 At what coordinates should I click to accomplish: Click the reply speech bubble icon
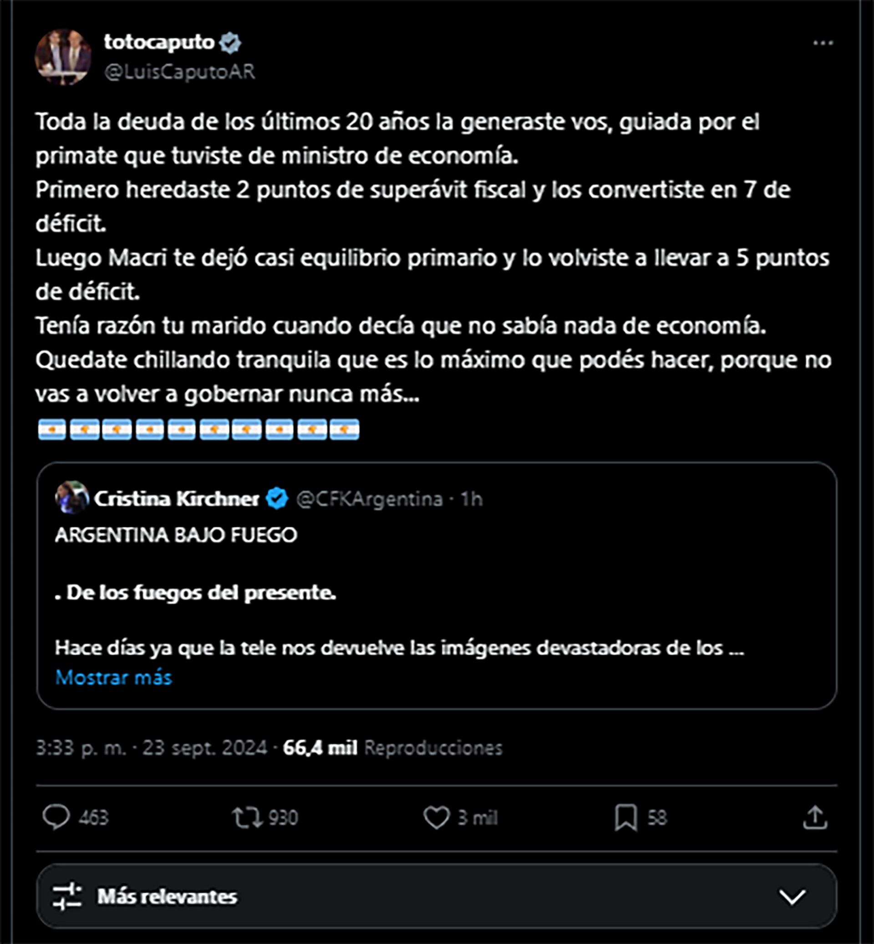(56, 817)
